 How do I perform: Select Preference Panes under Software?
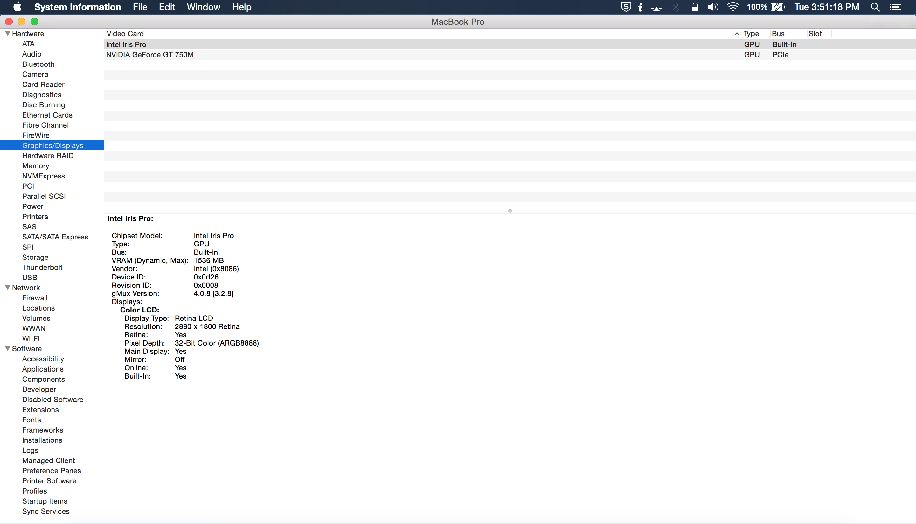tap(52, 471)
